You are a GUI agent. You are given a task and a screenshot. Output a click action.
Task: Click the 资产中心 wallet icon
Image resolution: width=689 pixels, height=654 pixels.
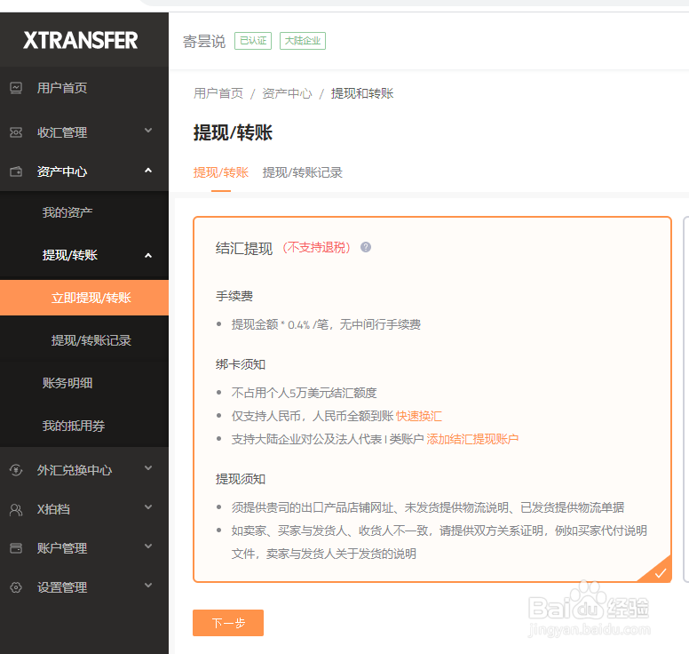(16, 171)
